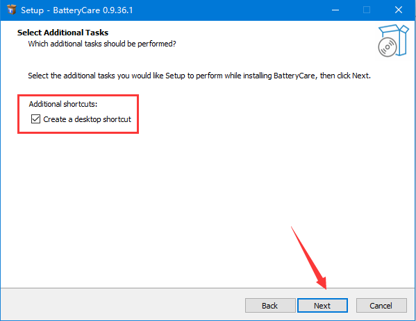Close the BatteryCare Setup window
416x321 pixels.
[x=399, y=10]
